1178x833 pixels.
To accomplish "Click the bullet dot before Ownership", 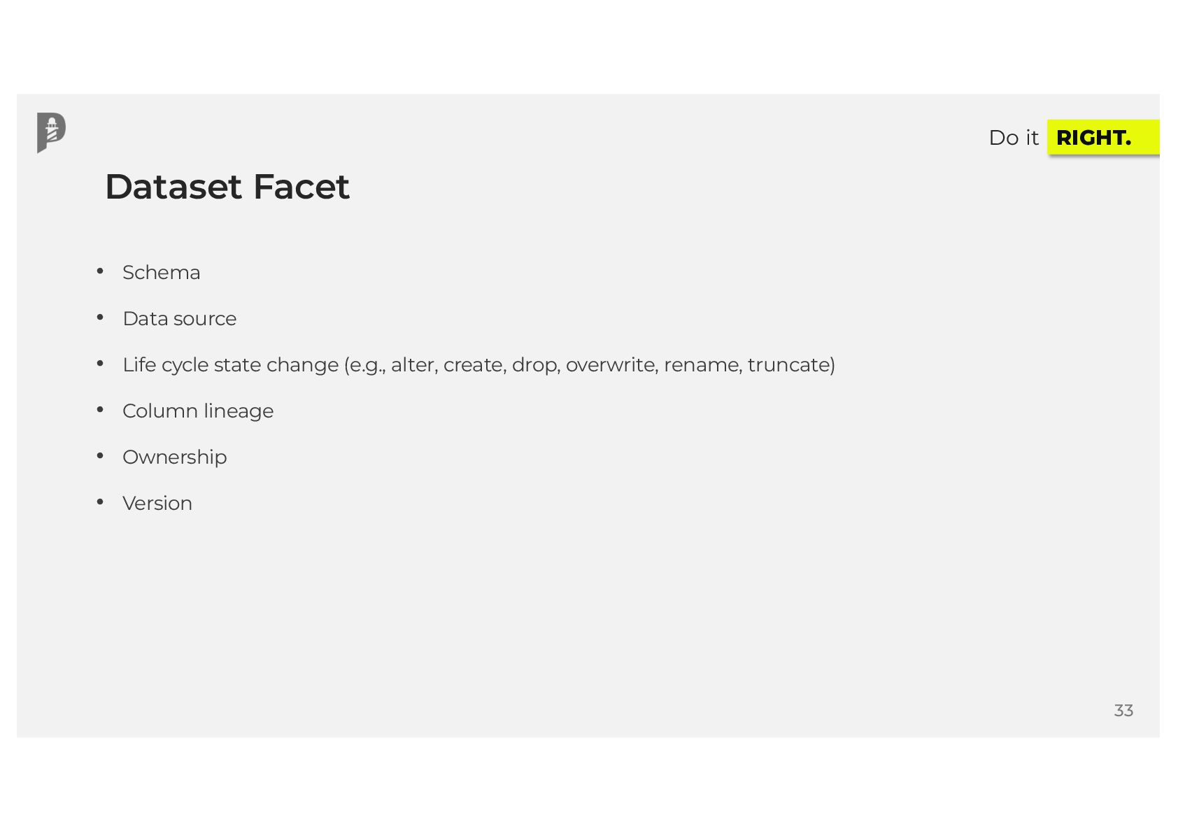I will 100,455.
